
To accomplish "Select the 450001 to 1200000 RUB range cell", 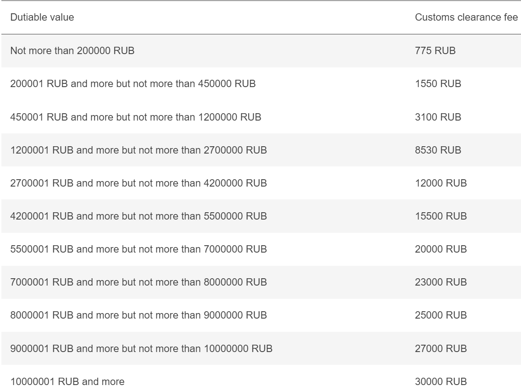I will pyautogui.click(x=135, y=117).
